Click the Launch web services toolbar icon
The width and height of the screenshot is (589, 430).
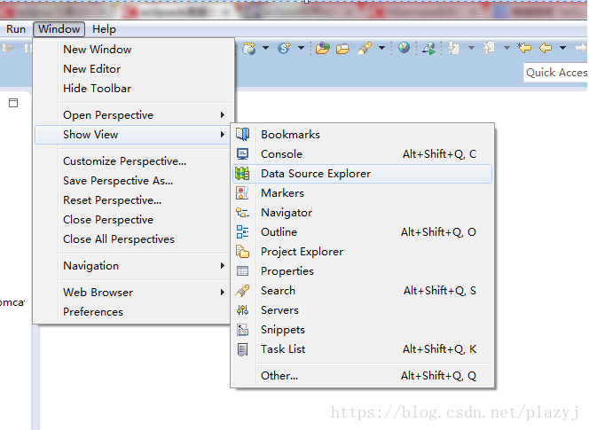coord(429,48)
